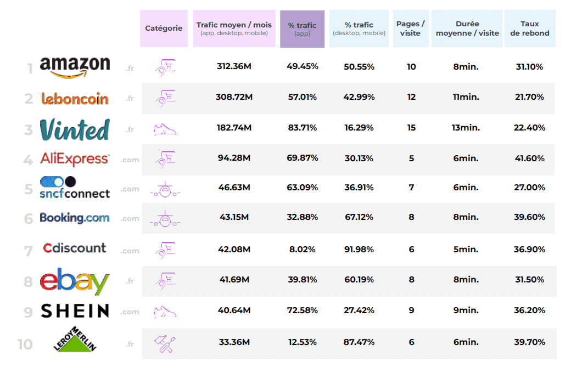Click the Amazon logo
This screenshot has height=368, width=571.
pos(75,67)
